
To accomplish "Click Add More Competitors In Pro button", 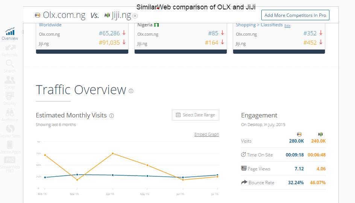I will coord(295,15).
